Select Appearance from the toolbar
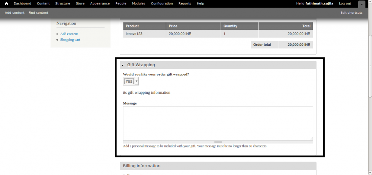Image resolution: width=372 pixels, height=175 pixels. pos(100,4)
